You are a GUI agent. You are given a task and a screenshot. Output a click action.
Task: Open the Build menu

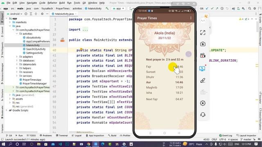coord(62,3)
